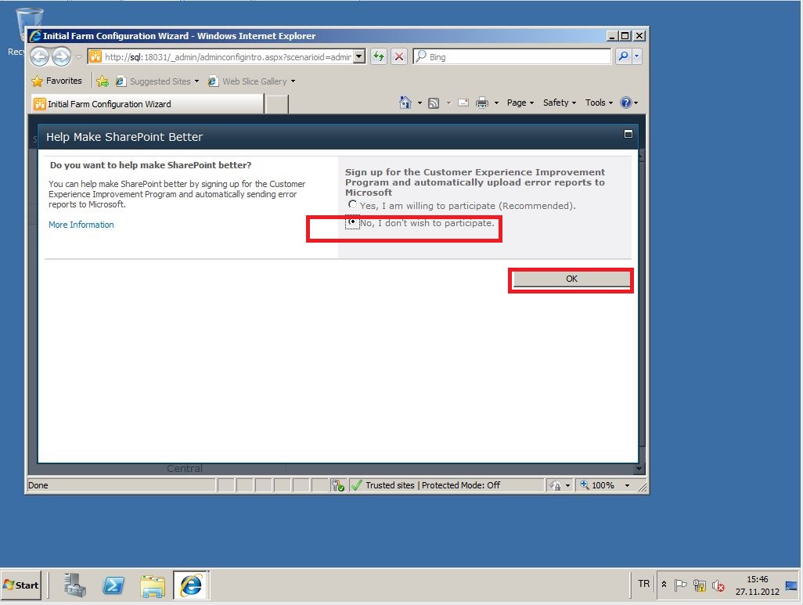Select No, I don't wish to participate
This screenshot has width=803, height=605.
pyautogui.click(x=352, y=222)
